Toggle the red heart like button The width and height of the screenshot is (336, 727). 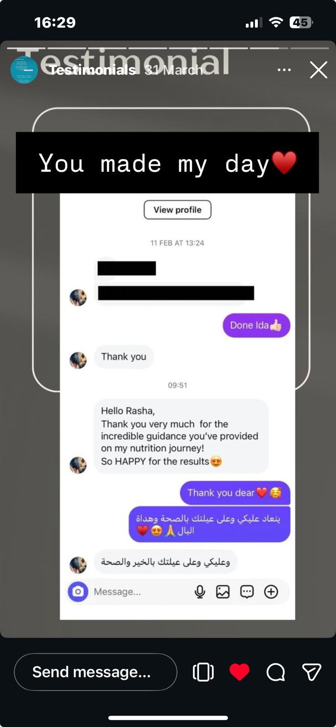coord(239,672)
